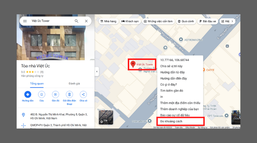Screen dimensions: 257x143
Task: Click the CATFE orange marker
Action: click(204, 70)
